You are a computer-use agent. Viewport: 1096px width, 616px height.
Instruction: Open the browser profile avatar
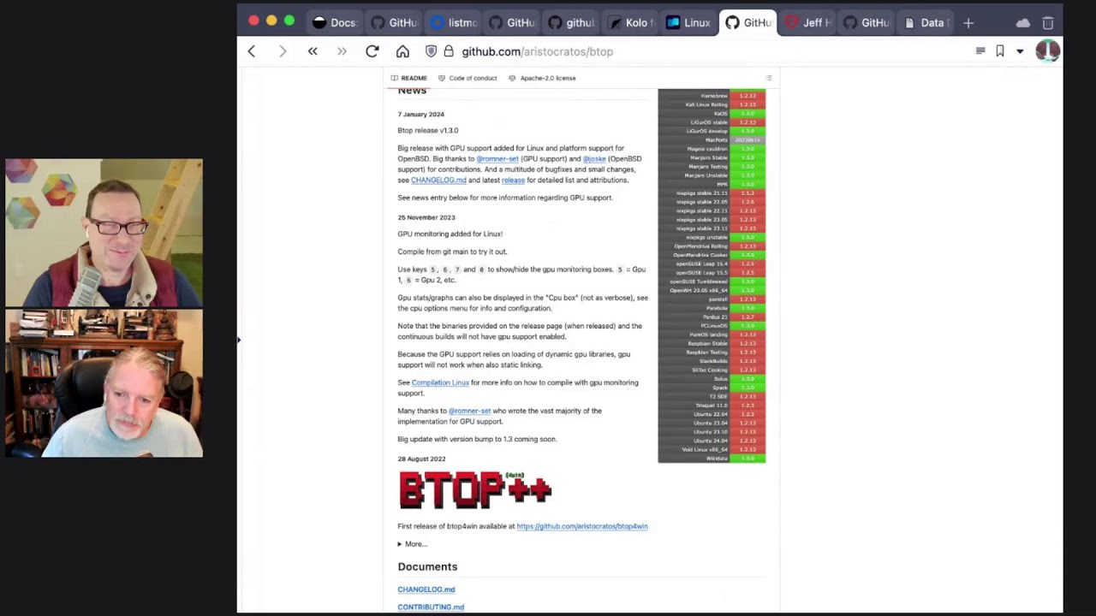(x=1047, y=51)
